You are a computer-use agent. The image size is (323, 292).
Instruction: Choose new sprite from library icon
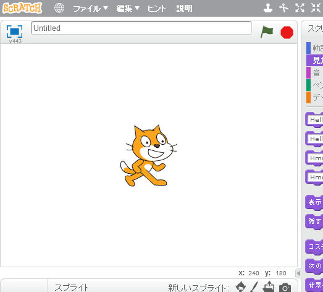point(240,287)
